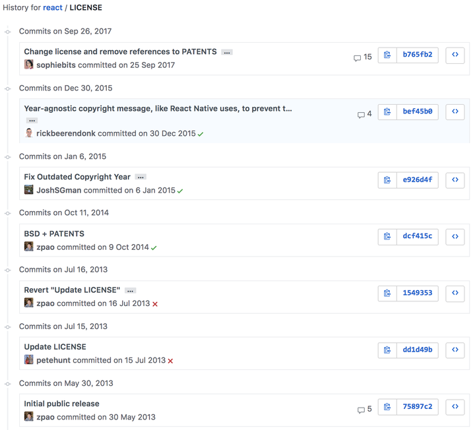This screenshot has height=430, width=475.
Task: Open 4 comments on Year-agnostic commit
Action: [364, 114]
